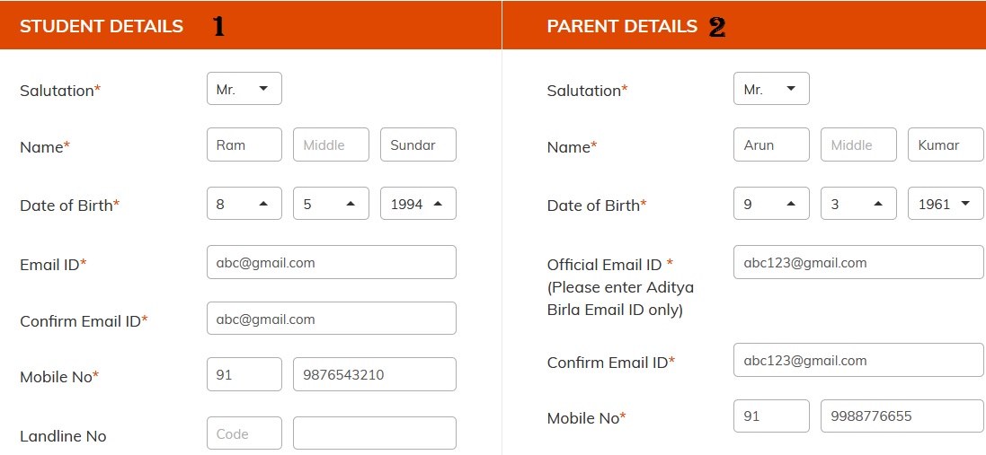Expand student birth day dropdown showing 8

(x=244, y=204)
